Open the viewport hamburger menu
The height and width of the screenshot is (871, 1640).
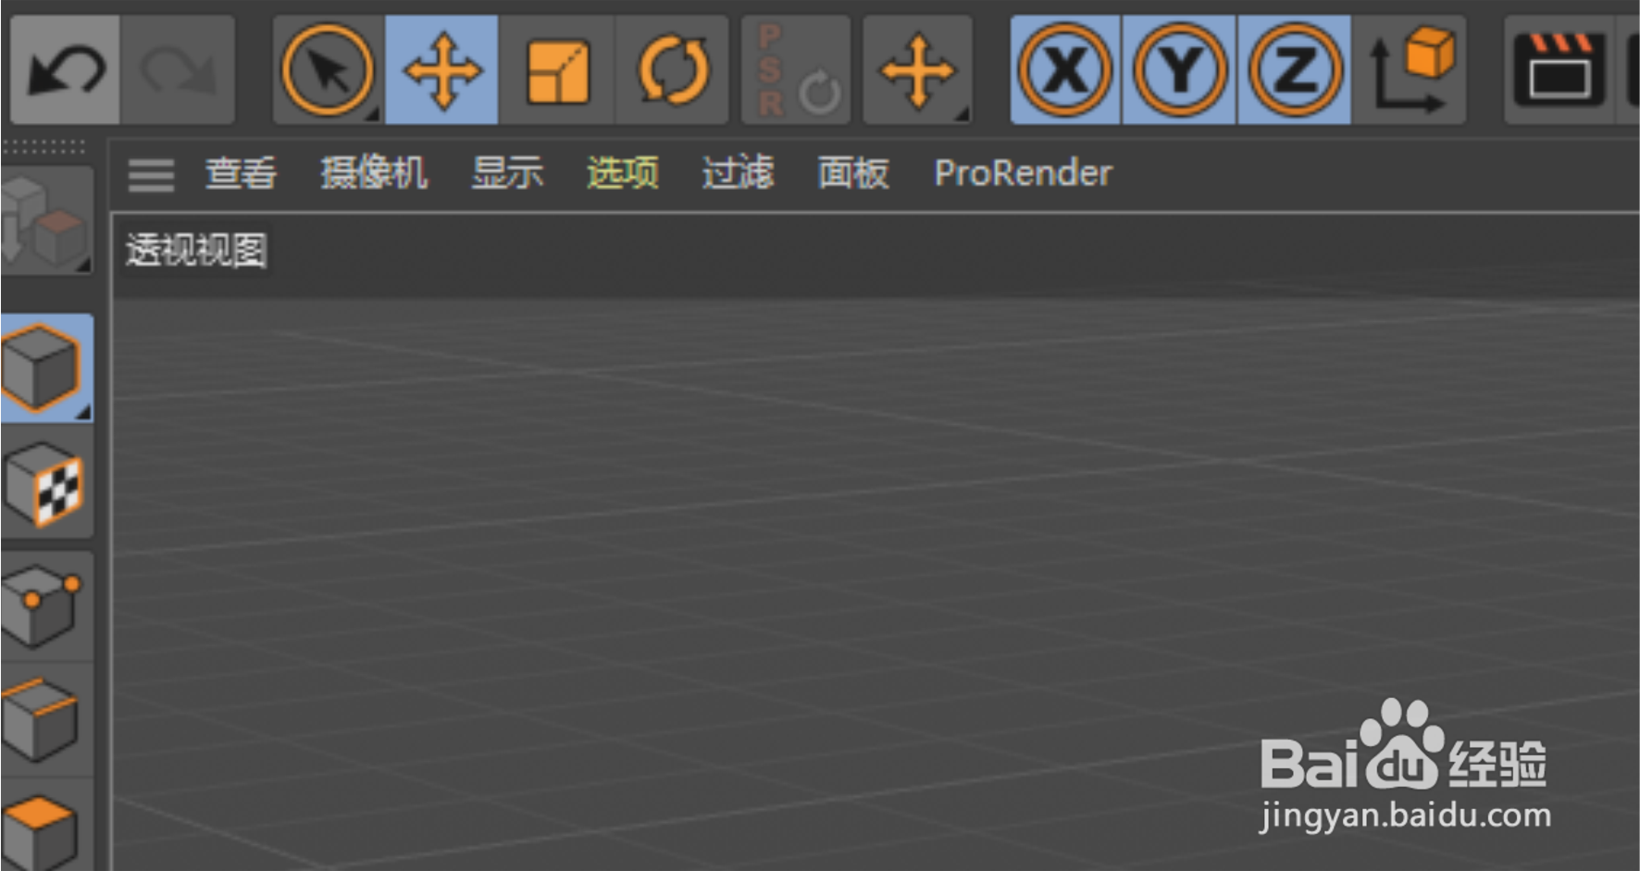[x=151, y=174]
